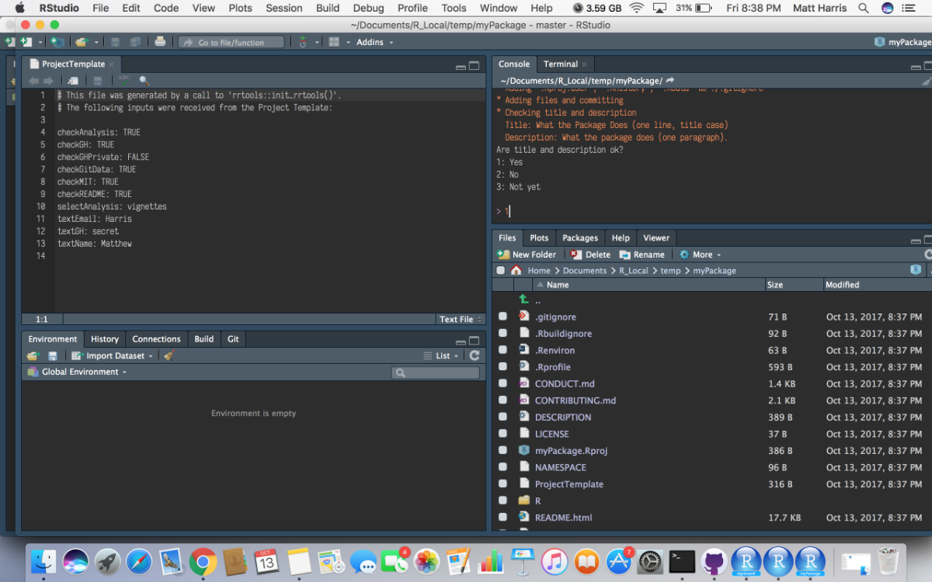Click the Rename button in Files pane

click(x=642, y=255)
